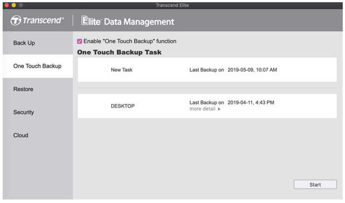
Task: Click the 2019-04-11 last backup date
Action: tap(251, 103)
